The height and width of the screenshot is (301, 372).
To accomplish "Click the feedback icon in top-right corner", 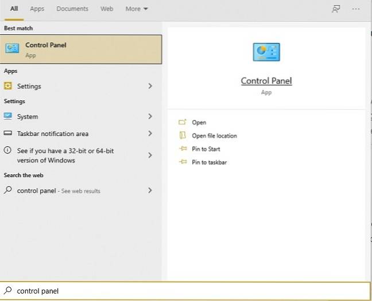I will (336, 9).
